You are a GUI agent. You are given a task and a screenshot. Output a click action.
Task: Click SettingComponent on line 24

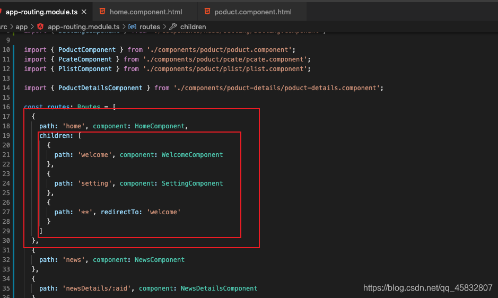point(192,183)
